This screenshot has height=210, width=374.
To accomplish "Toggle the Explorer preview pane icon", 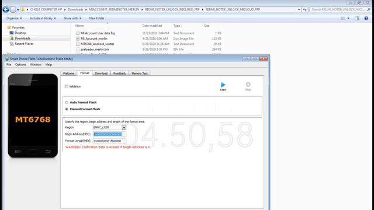I will pos(357,18).
